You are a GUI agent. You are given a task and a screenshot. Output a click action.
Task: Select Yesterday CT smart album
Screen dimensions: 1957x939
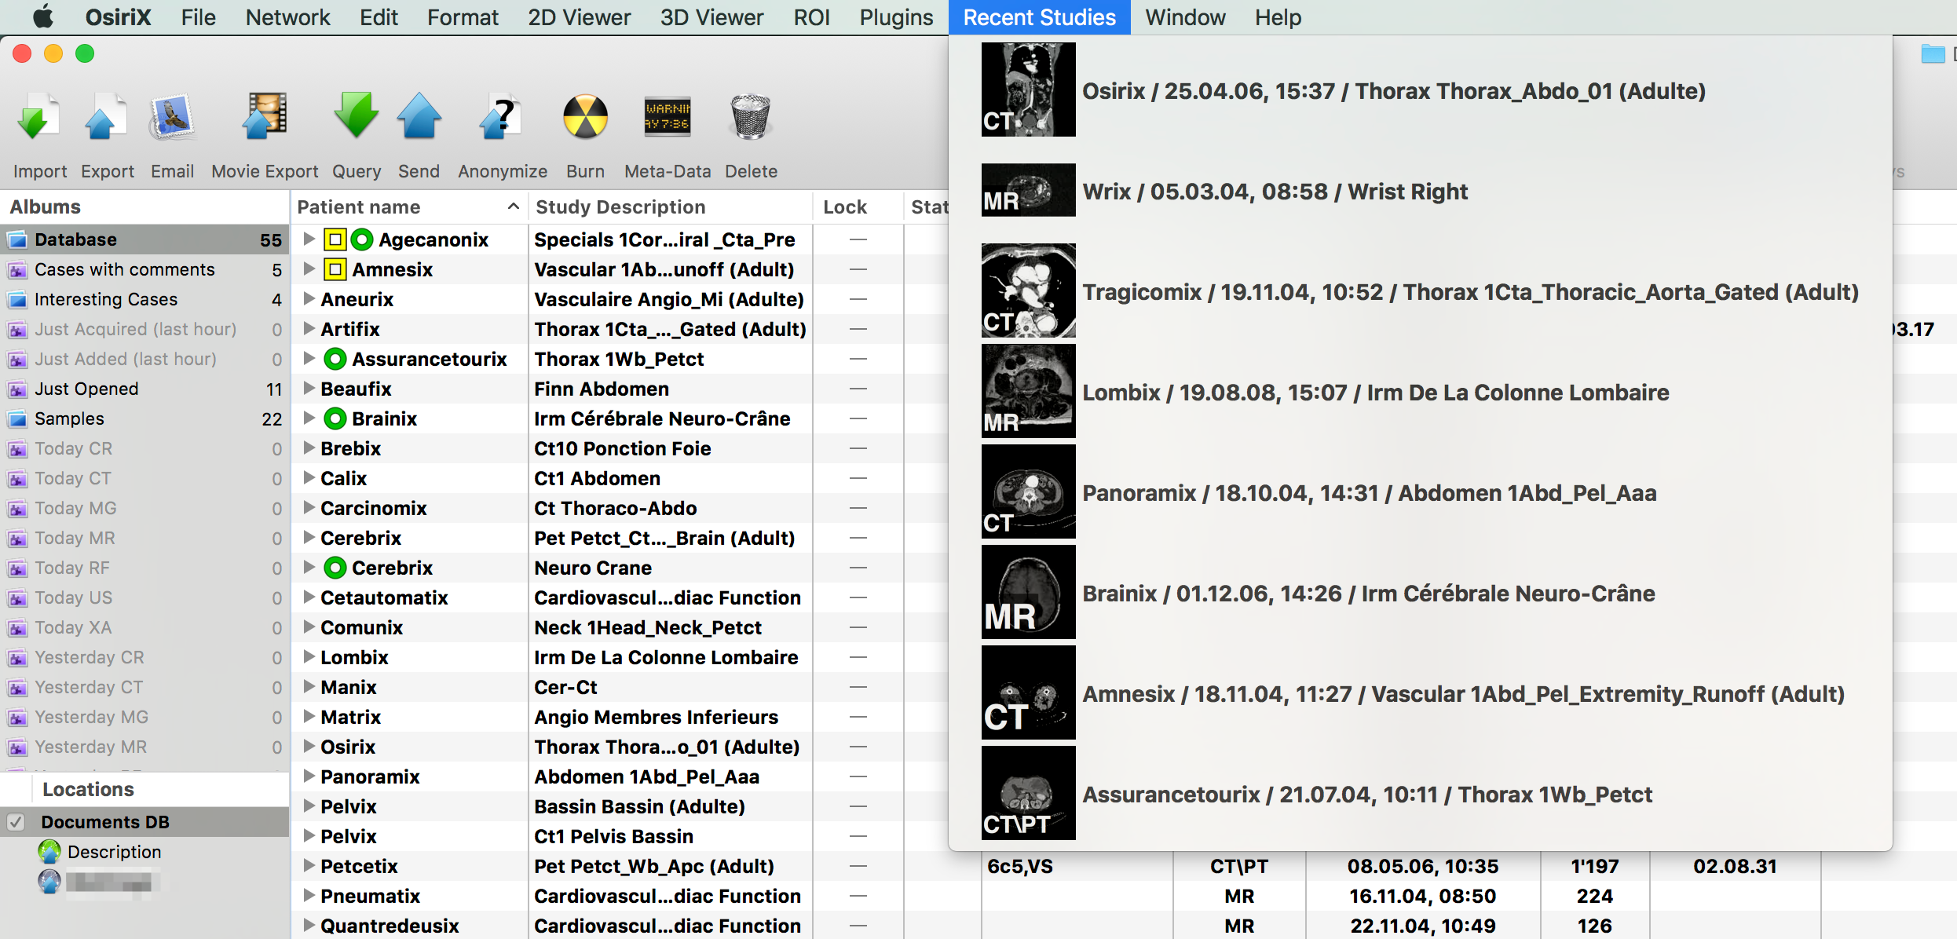(144, 687)
